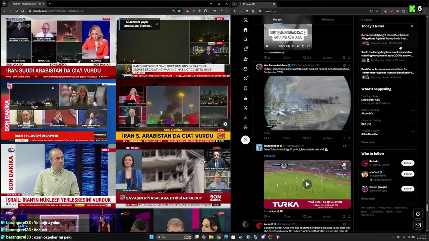Screen dimensions: 429x241
Task: Mute the Multi TV tab audio
Action: 40,4
